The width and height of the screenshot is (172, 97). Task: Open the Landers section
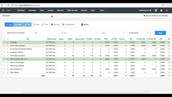tap(50, 10)
